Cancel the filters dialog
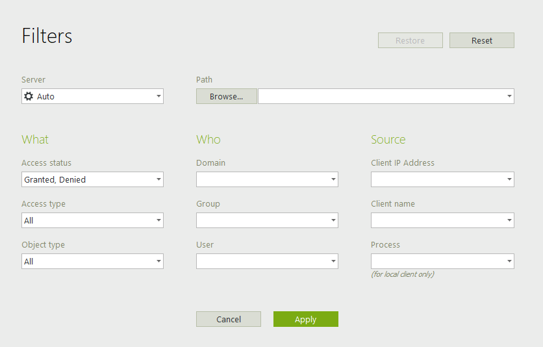Image resolution: width=543 pixels, height=347 pixels. (x=229, y=319)
